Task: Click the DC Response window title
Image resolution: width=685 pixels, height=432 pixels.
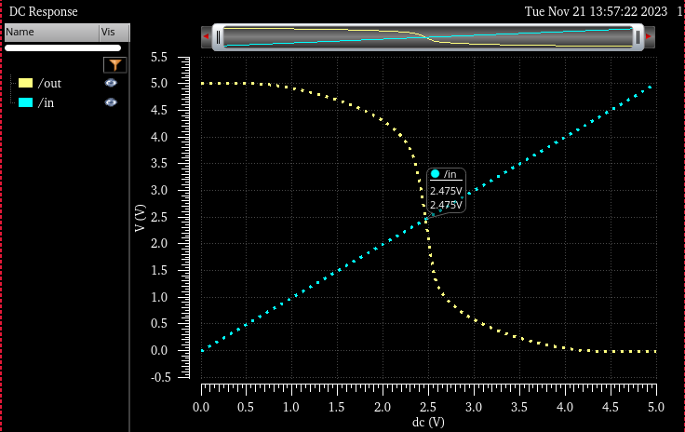Action: coord(43,11)
